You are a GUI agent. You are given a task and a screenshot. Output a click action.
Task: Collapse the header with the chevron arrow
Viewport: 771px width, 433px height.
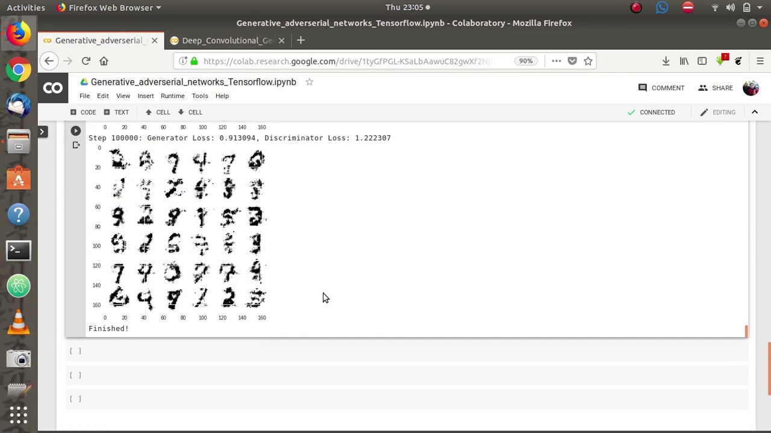click(754, 112)
